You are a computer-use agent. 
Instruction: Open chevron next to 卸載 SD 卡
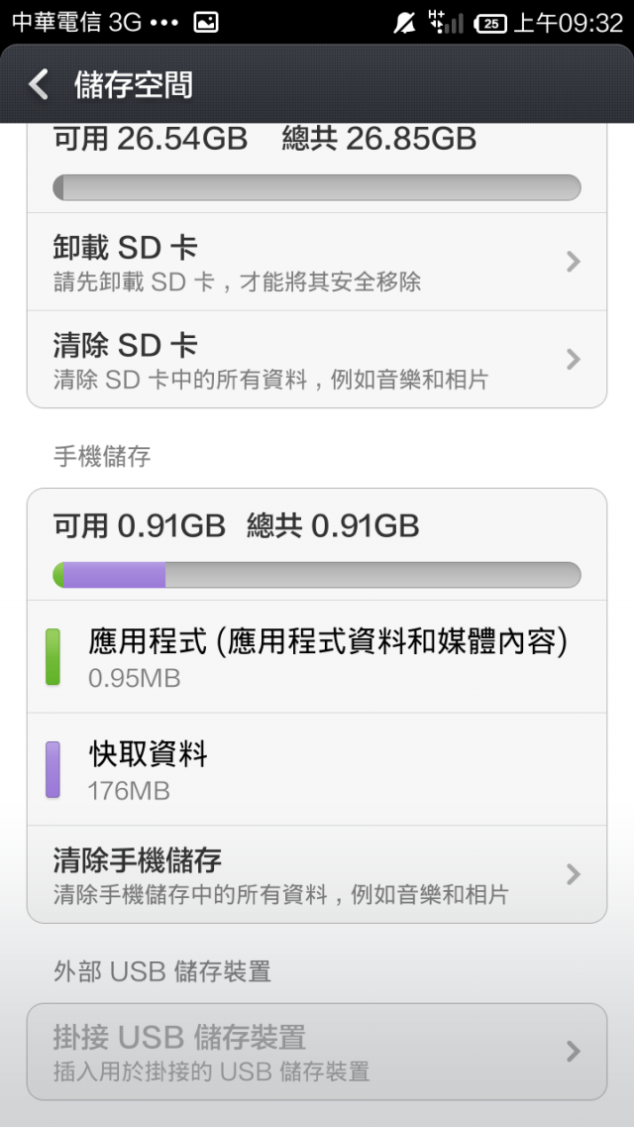click(573, 262)
